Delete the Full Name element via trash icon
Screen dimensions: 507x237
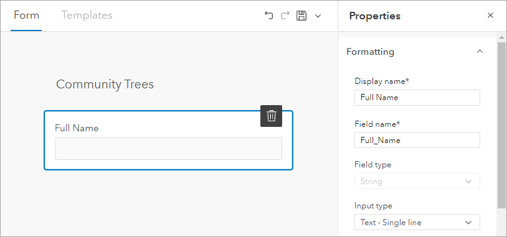pos(272,116)
